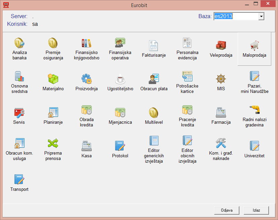Open the Analiza banaka module
The image size is (278, 220).
click(x=19, y=49)
